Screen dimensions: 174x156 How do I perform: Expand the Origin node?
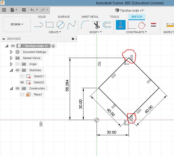tap(11, 64)
